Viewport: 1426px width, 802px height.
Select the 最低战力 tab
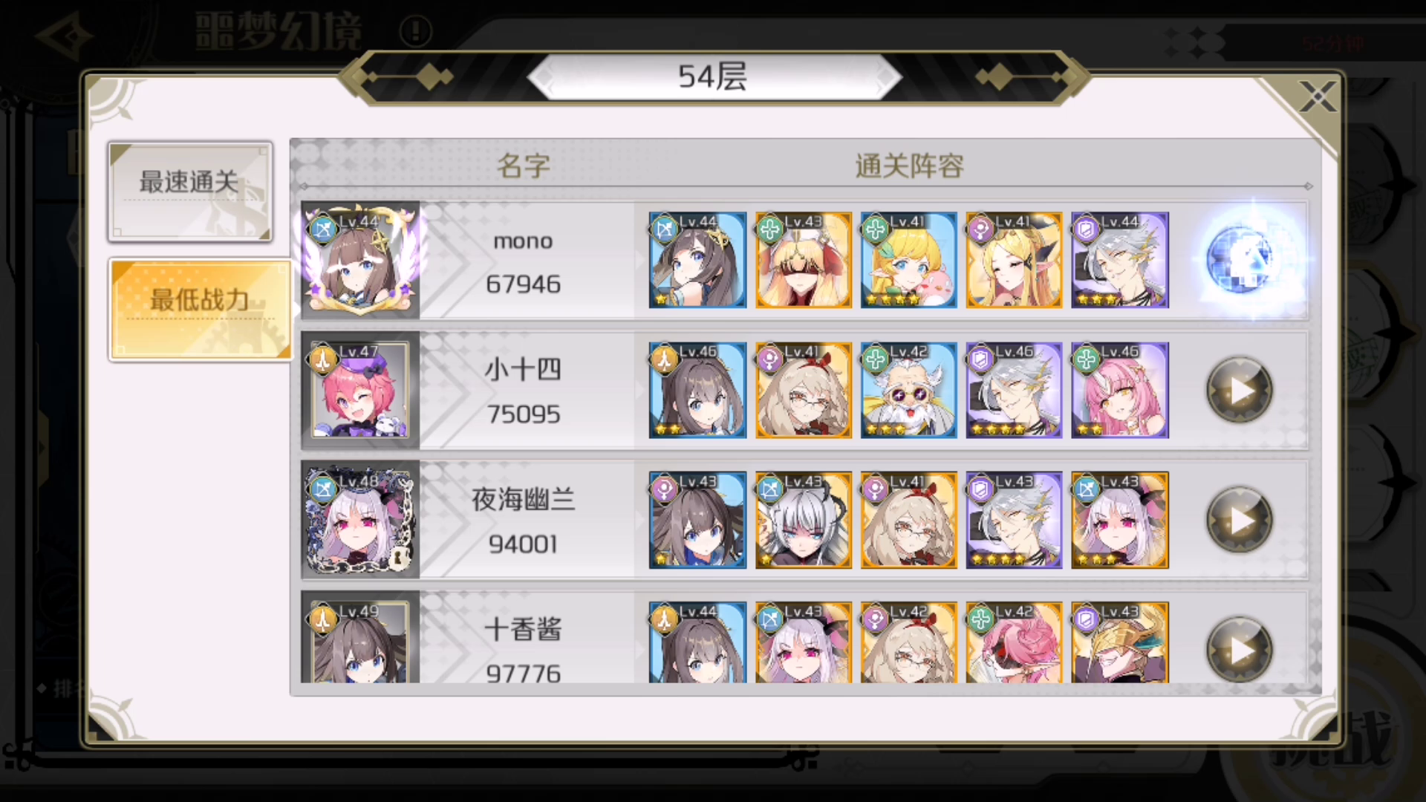click(x=201, y=310)
